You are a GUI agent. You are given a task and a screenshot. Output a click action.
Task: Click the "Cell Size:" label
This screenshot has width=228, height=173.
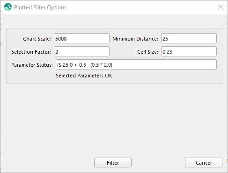click(147, 52)
